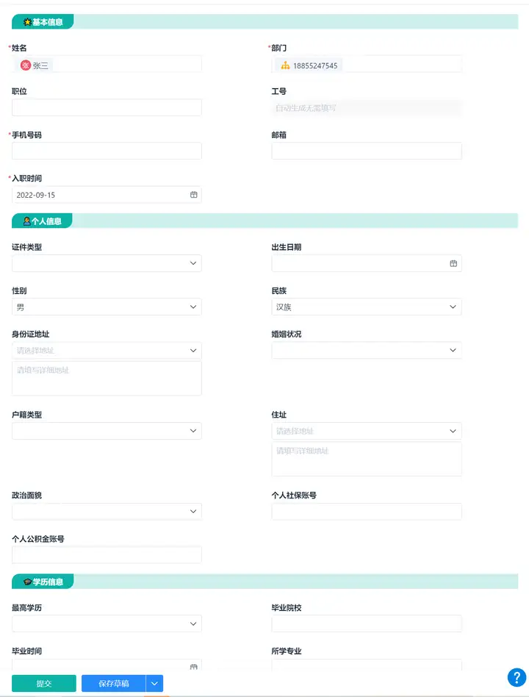
Task: Open calendar icon in 出生日期 field
Action: (x=453, y=264)
